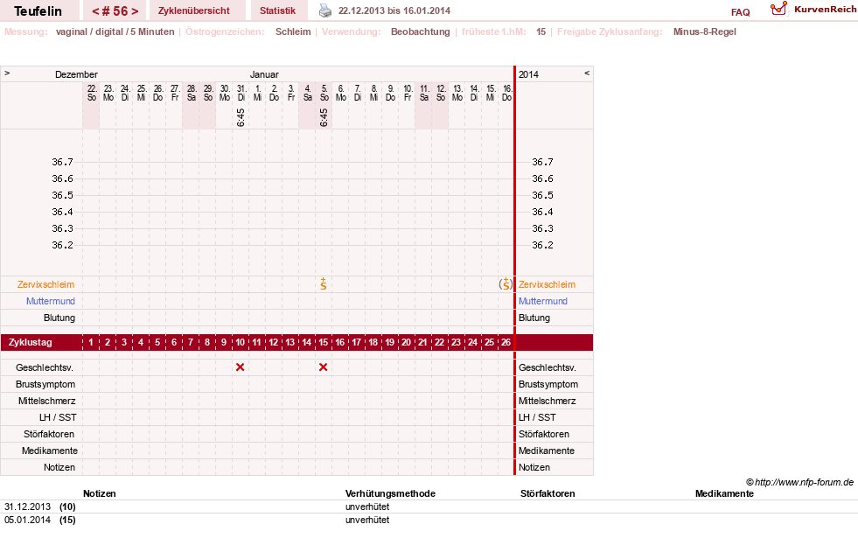Click the 6:45 time under 31. Di
Image resolution: width=858 pixels, height=545 pixels.
(241, 117)
